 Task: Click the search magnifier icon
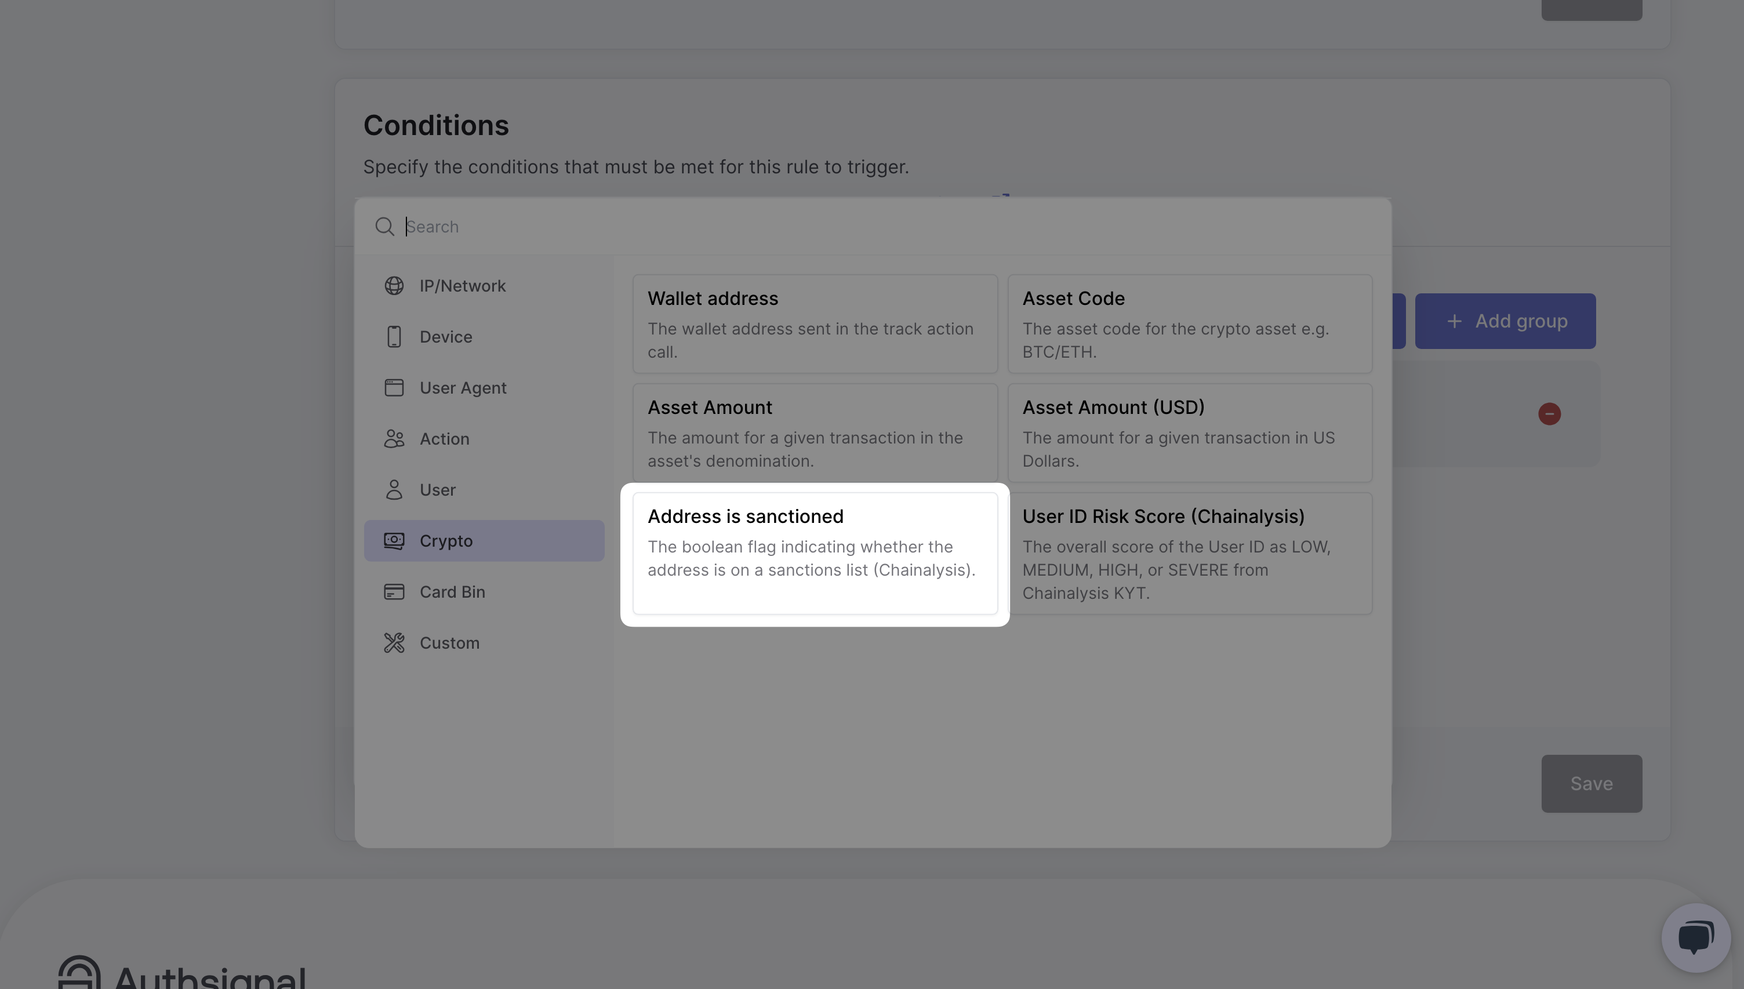pos(385,226)
